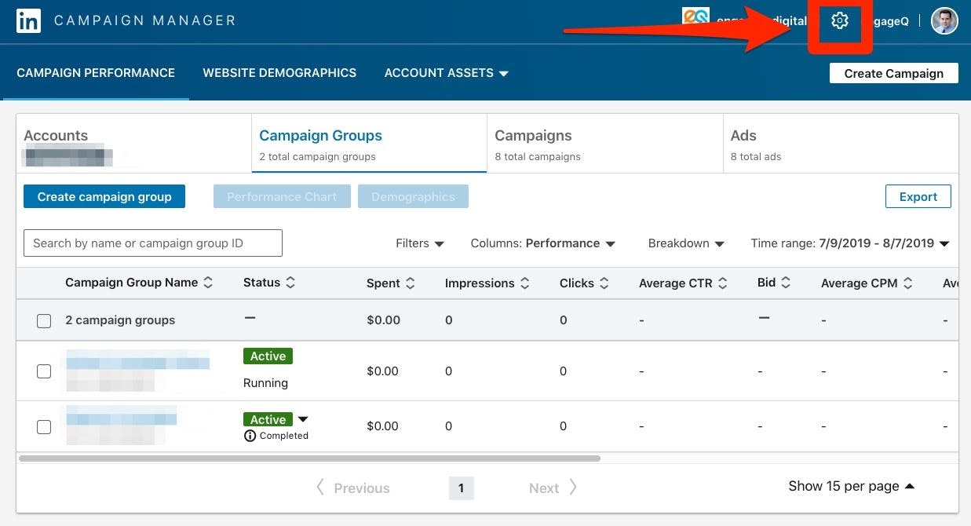Screen dimensions: 971x526
Task: Check the Completed campaign group row
Action: (x=44, y=426)
